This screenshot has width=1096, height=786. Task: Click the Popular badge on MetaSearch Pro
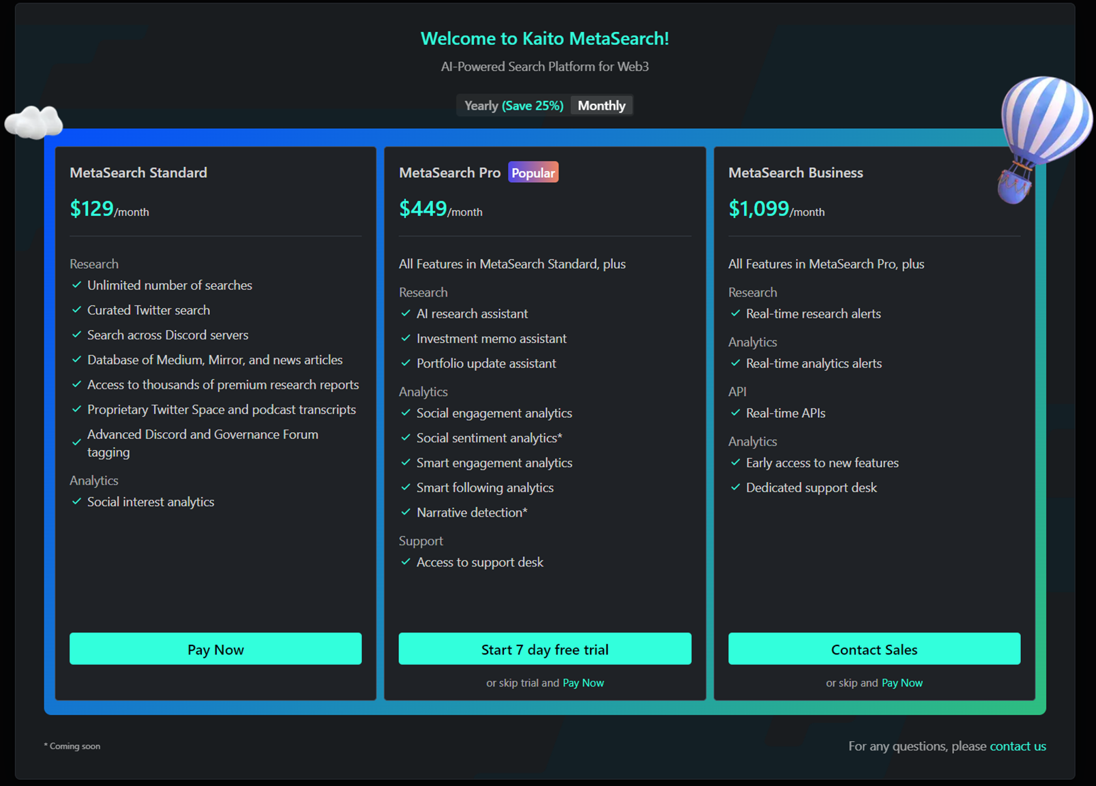533,172
